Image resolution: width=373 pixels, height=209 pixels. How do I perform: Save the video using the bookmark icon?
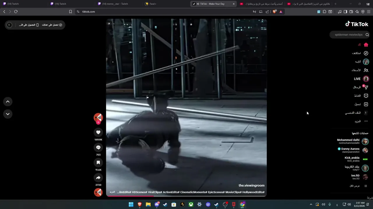pyautogui.click(x=98, y=163)
